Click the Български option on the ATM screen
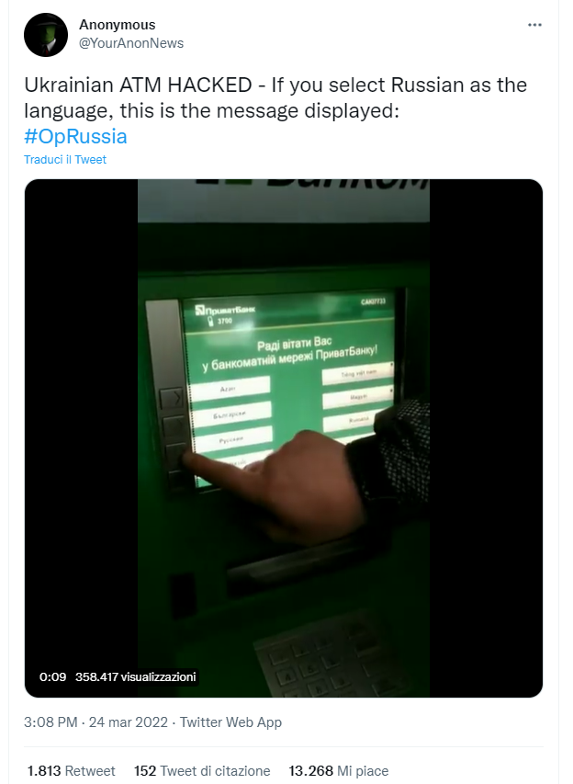 coord(230,414)
